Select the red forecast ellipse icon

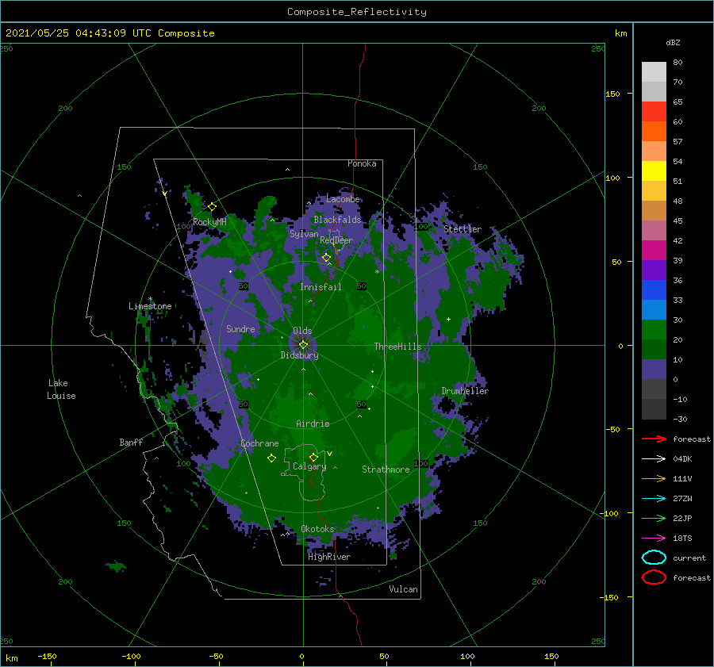654,577
